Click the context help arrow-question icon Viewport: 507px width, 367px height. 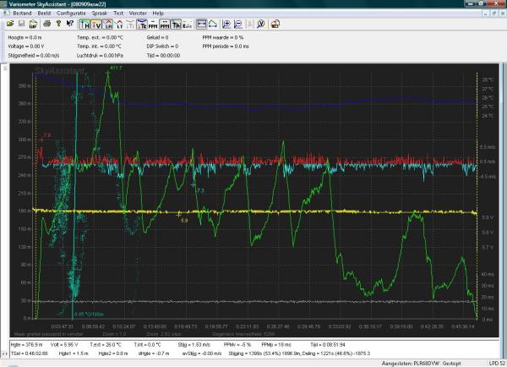point(70,24)
